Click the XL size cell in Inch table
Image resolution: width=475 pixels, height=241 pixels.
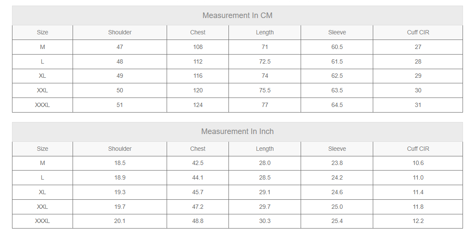click(x=43, y=192)
